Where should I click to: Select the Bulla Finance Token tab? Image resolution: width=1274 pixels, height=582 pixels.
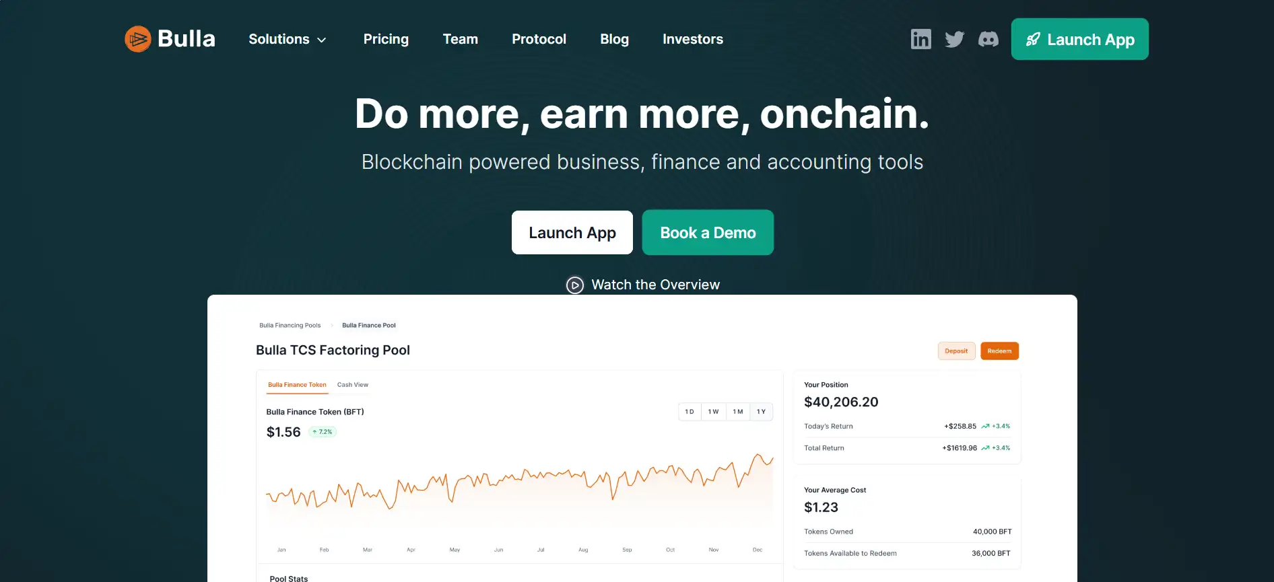[297, 385]
